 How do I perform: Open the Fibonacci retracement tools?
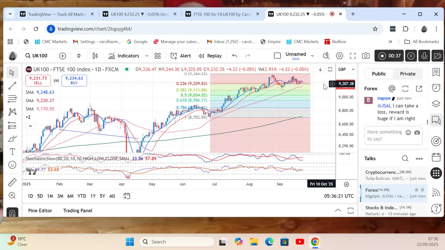(12, 99)
